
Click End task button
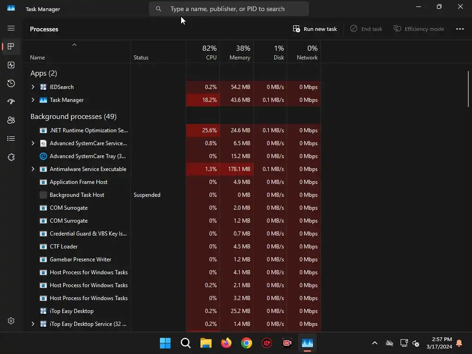pyautogui.click(x=366, y=29)
